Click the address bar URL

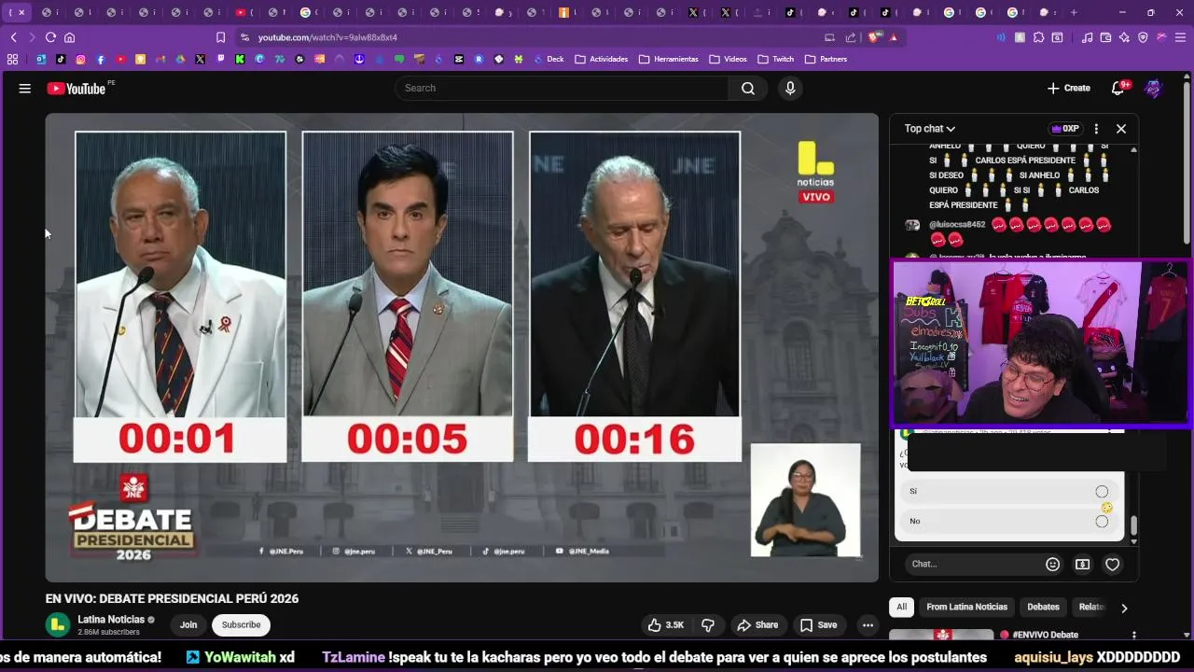point(327,37)
